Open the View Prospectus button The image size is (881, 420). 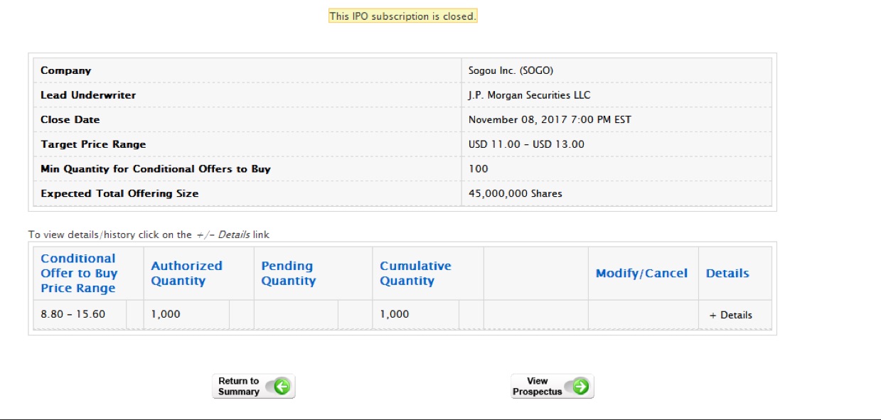point(552,387)
